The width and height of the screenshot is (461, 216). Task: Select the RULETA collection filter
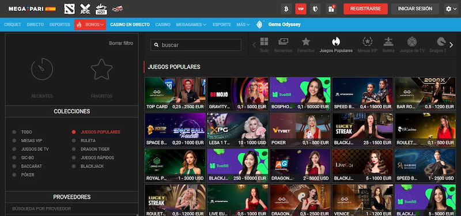pyautogui.click(x=88, y=141)
